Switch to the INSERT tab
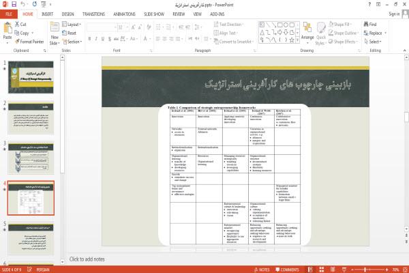Screen dimensions: 409x273 click(47, 14)
